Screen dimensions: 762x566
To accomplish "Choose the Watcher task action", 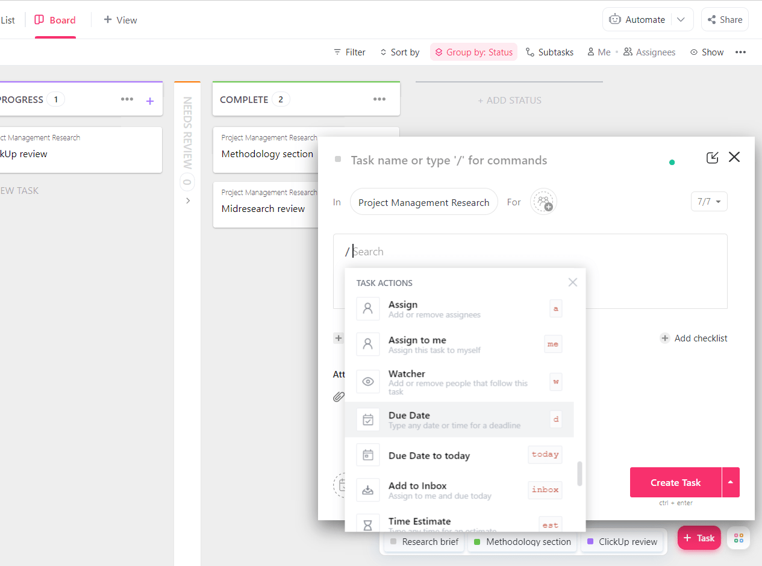I will 459,382.
